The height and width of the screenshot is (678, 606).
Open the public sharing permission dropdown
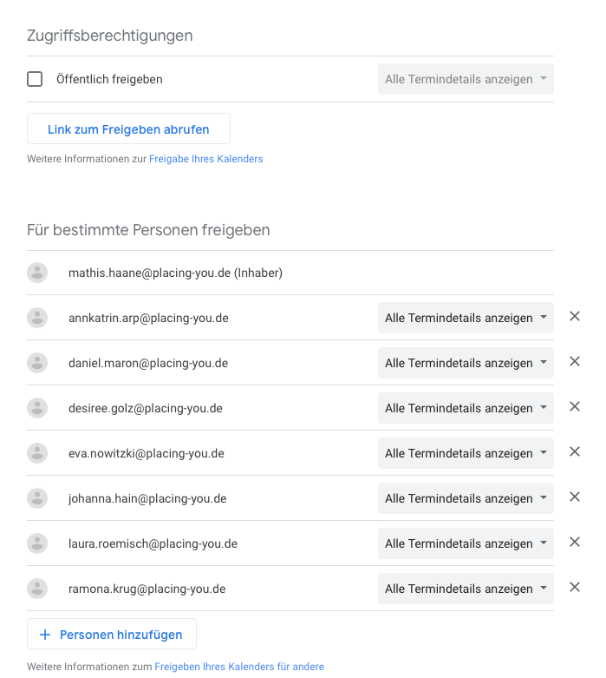tap(466, 79)
